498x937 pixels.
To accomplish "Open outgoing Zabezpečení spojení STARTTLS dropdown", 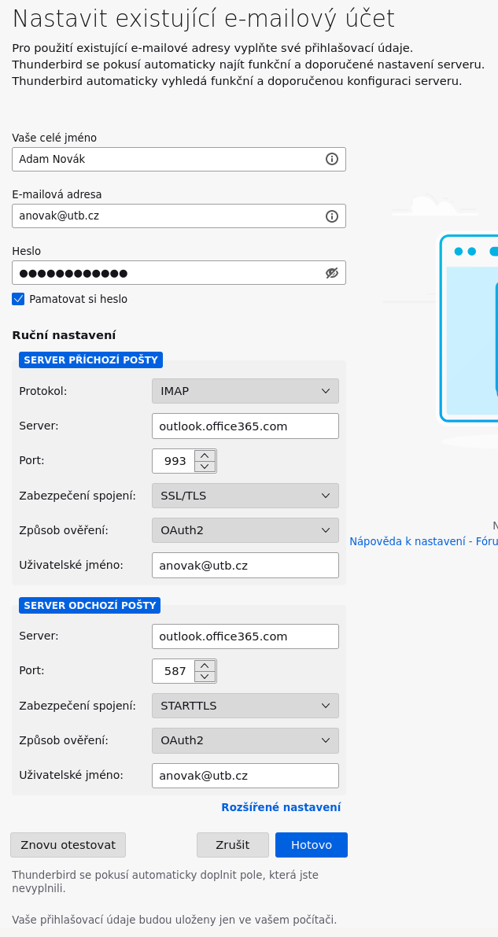I will [245, 706].
